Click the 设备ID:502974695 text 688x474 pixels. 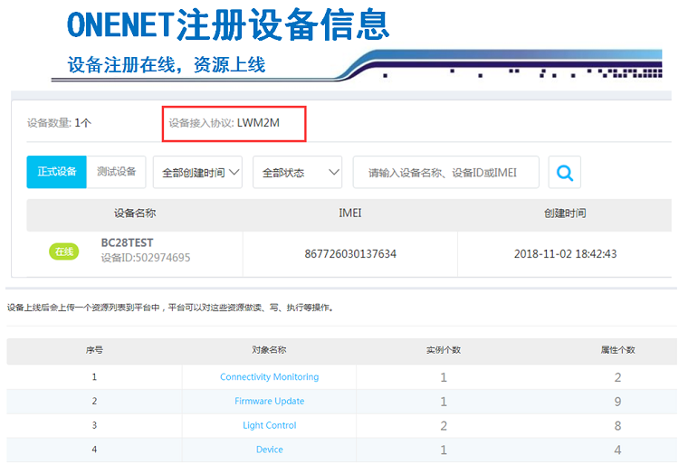(x=146, y=258)
